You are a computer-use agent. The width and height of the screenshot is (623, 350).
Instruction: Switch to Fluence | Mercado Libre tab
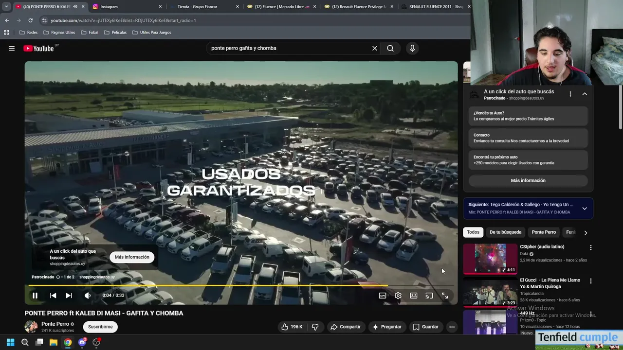[x=281, y=7]
